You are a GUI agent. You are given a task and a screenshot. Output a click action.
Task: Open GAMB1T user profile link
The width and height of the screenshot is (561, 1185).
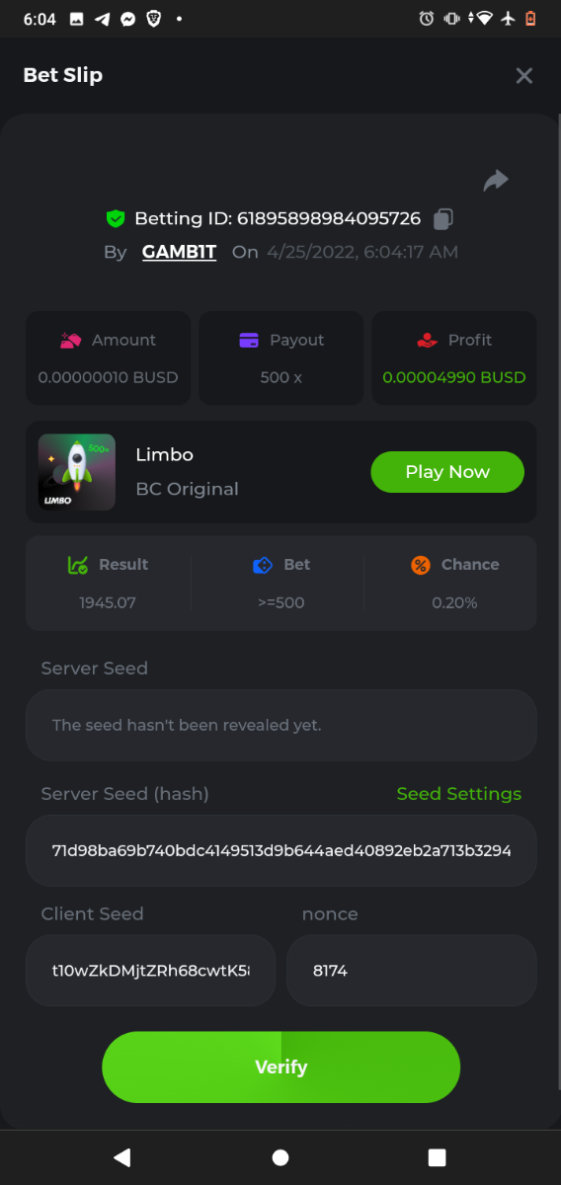[179, 252]
